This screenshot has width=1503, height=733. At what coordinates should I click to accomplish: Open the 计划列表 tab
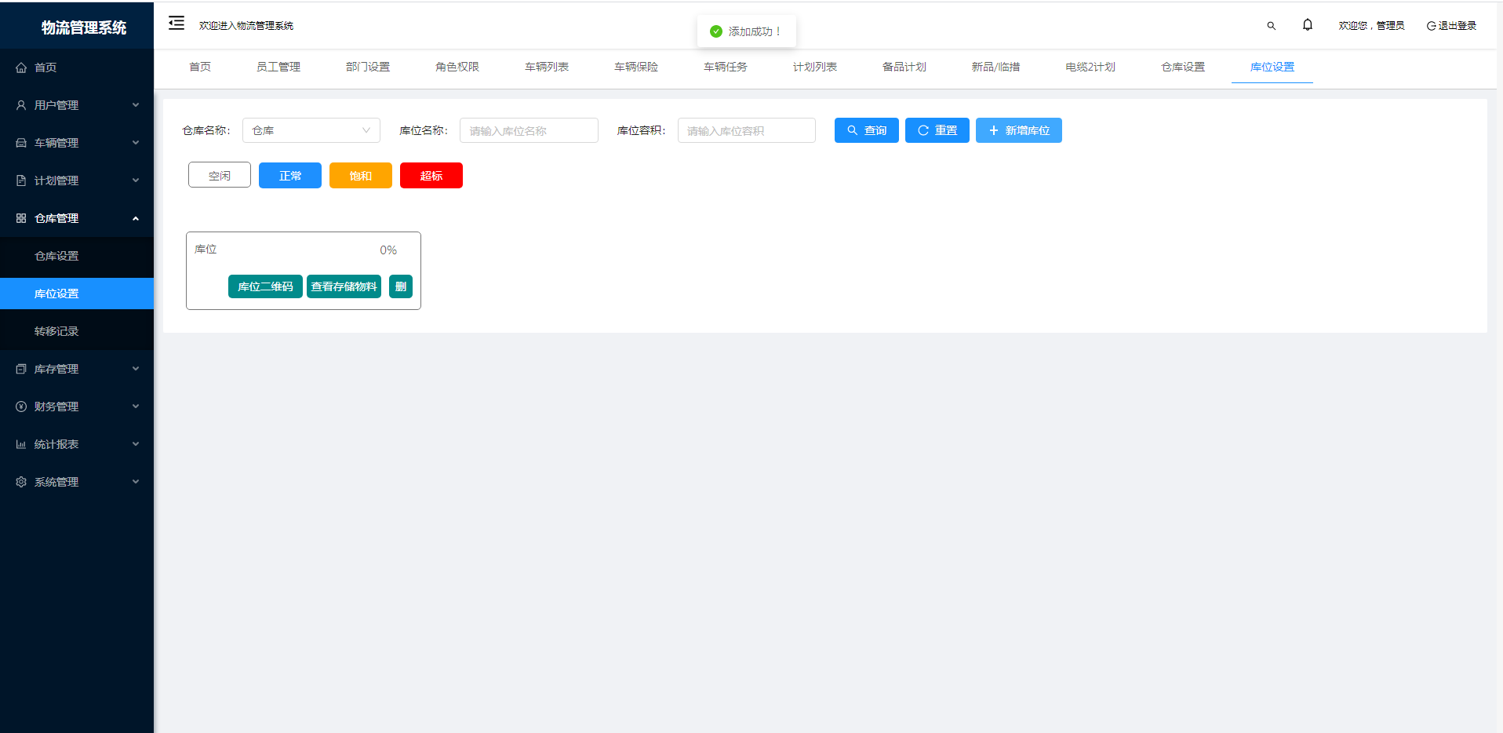coord(815,67)
